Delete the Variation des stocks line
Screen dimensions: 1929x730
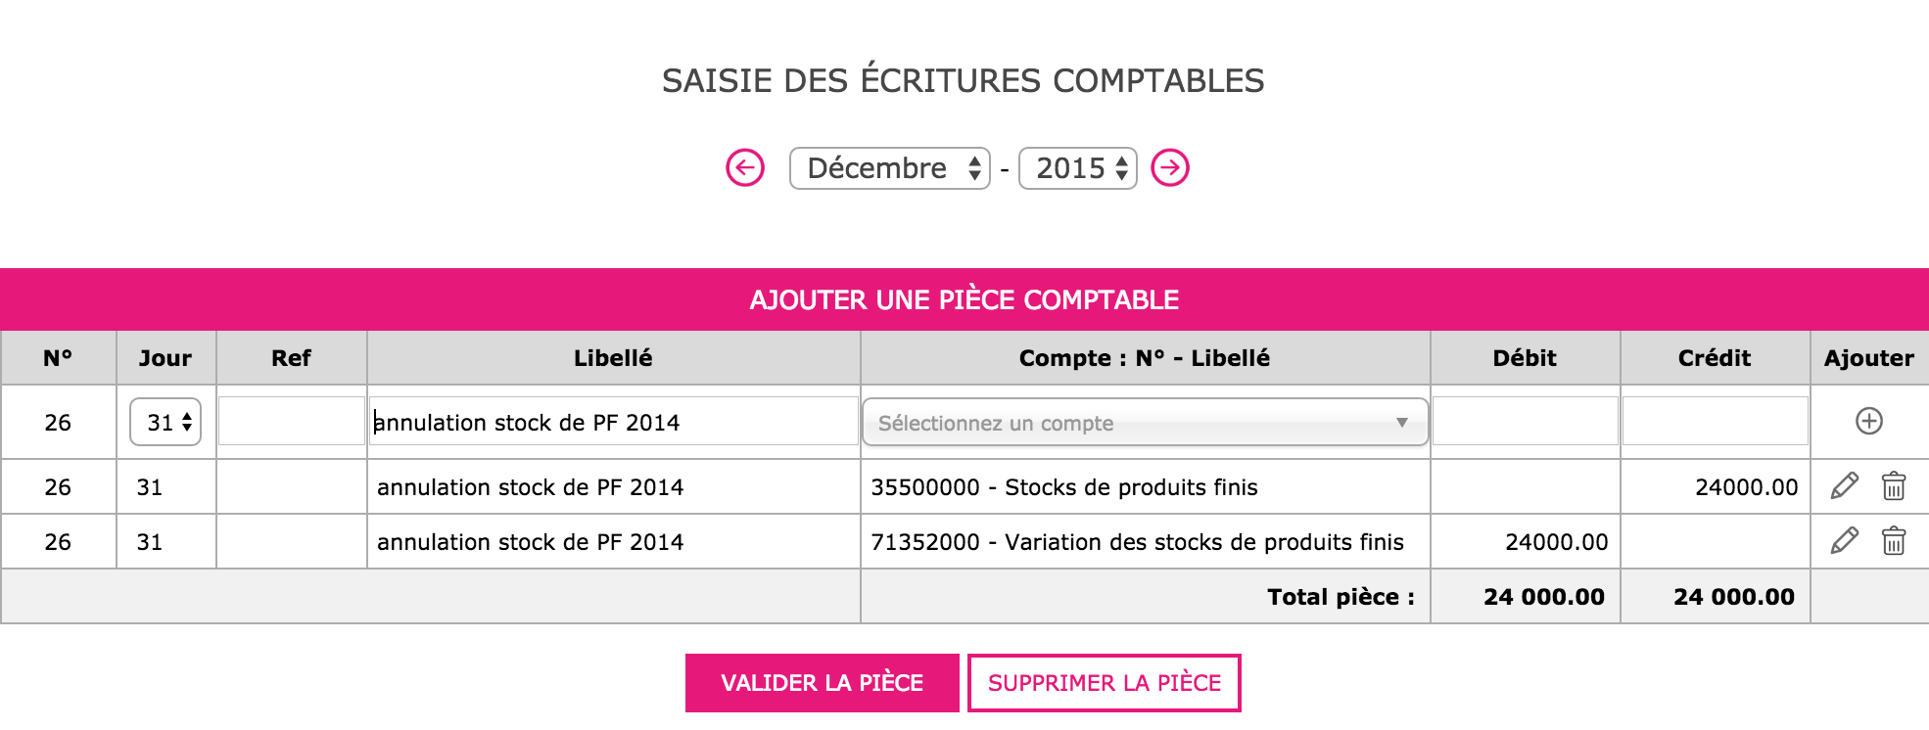(1894, 540)
